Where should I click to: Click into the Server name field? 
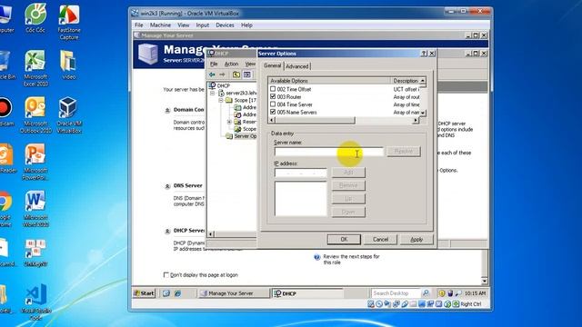329,152
